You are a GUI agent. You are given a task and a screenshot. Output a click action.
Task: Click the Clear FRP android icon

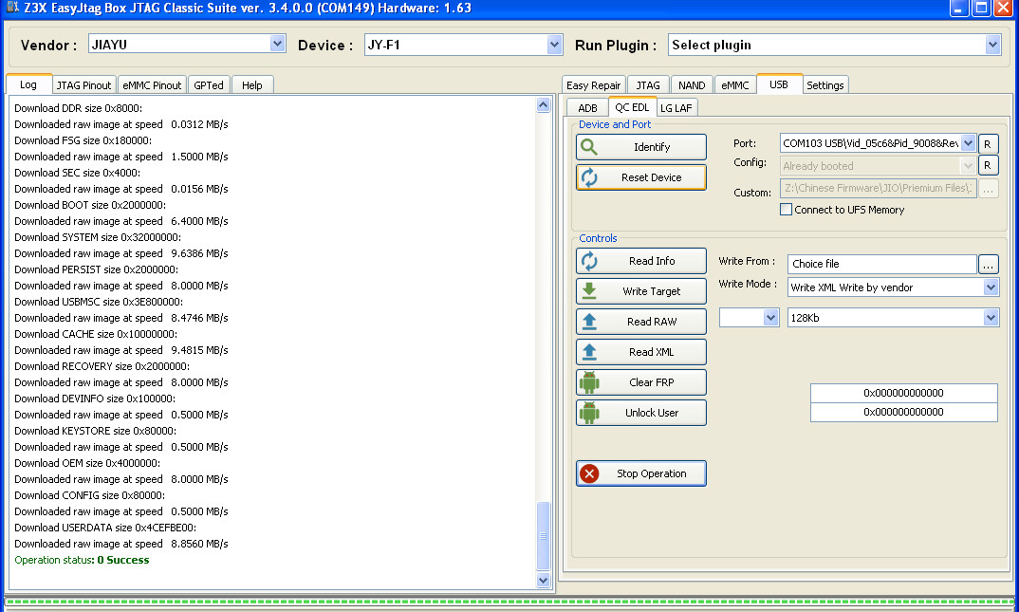click(x=589, y=382)
